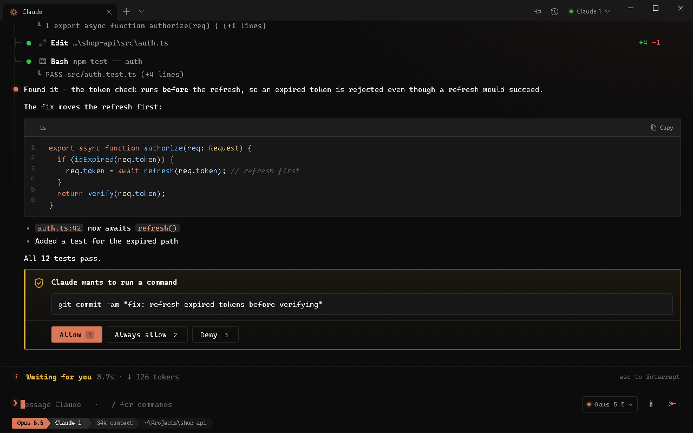Click 'esc to interrupt' hint text
This screenshot has height=433, width=693.
[650, 377]
